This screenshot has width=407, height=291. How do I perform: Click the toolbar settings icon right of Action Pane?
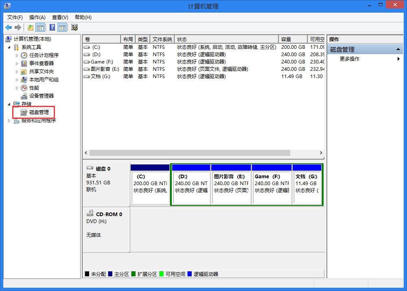pyautogui.click(x=74, y=28)
